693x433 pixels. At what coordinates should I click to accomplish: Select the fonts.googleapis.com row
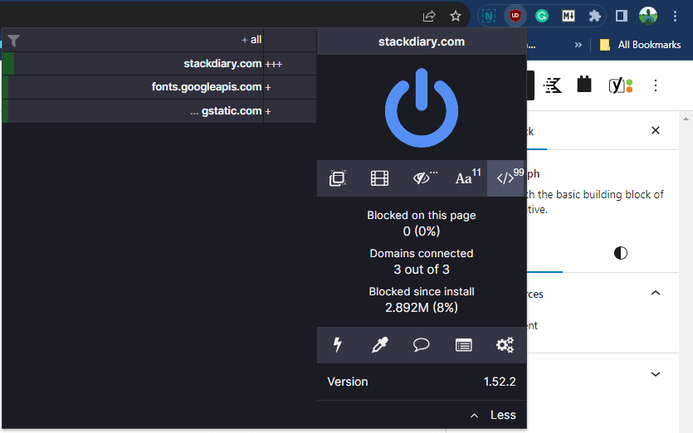pyautogui.click(x=207, y=87)
